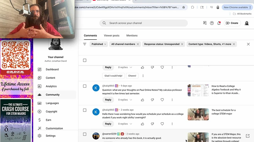The width and height of the screenshot is (254, 142).
Task: Open Analytics in the sidebar
Action: pyautogui.click(x=56, y=86)
